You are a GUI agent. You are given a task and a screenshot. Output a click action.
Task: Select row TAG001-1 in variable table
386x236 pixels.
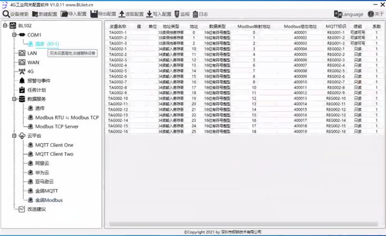tap(243, 32)
